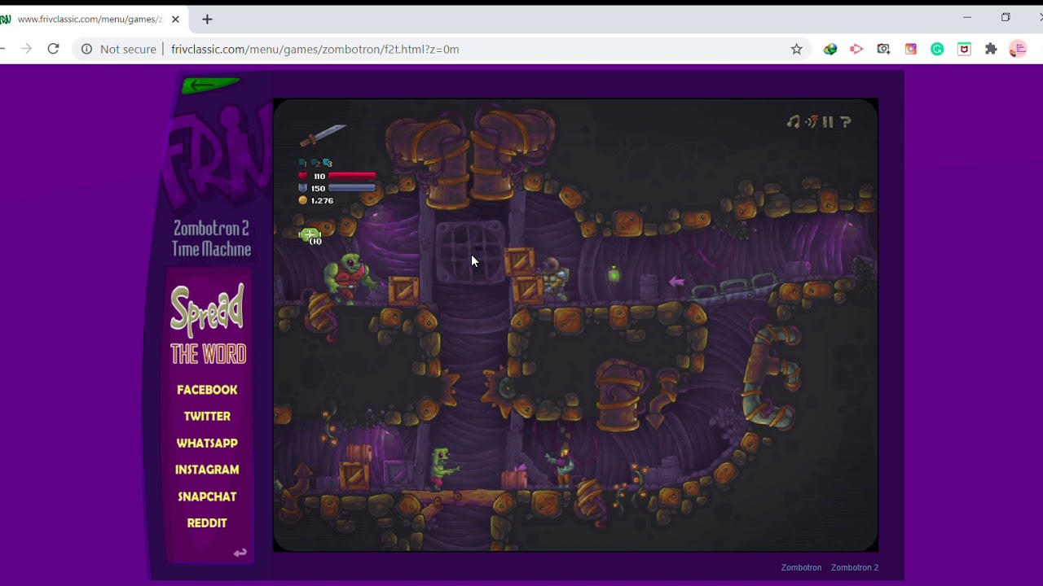
Task: Click the red heart health icon
Action: click(303, 176)
